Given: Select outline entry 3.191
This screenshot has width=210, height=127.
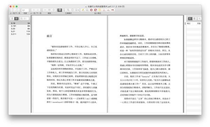Looking at the screenshot, I should [x=20, y=26].
